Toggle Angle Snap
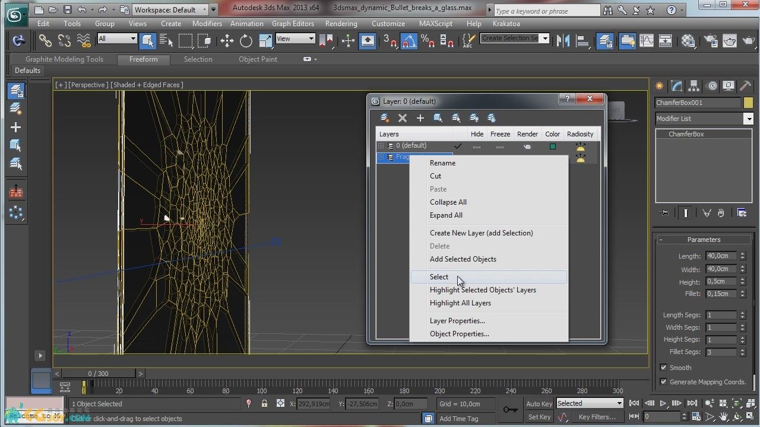 (x=408, y=40)
